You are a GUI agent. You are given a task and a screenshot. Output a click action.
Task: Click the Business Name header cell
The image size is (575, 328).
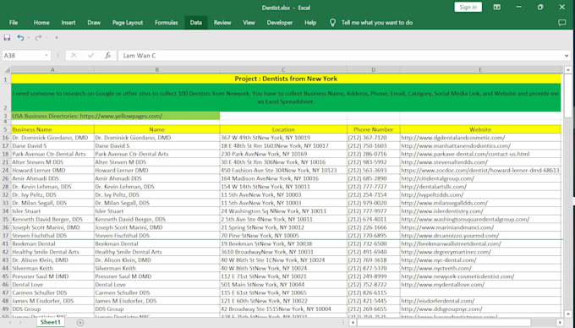point(52,129)
